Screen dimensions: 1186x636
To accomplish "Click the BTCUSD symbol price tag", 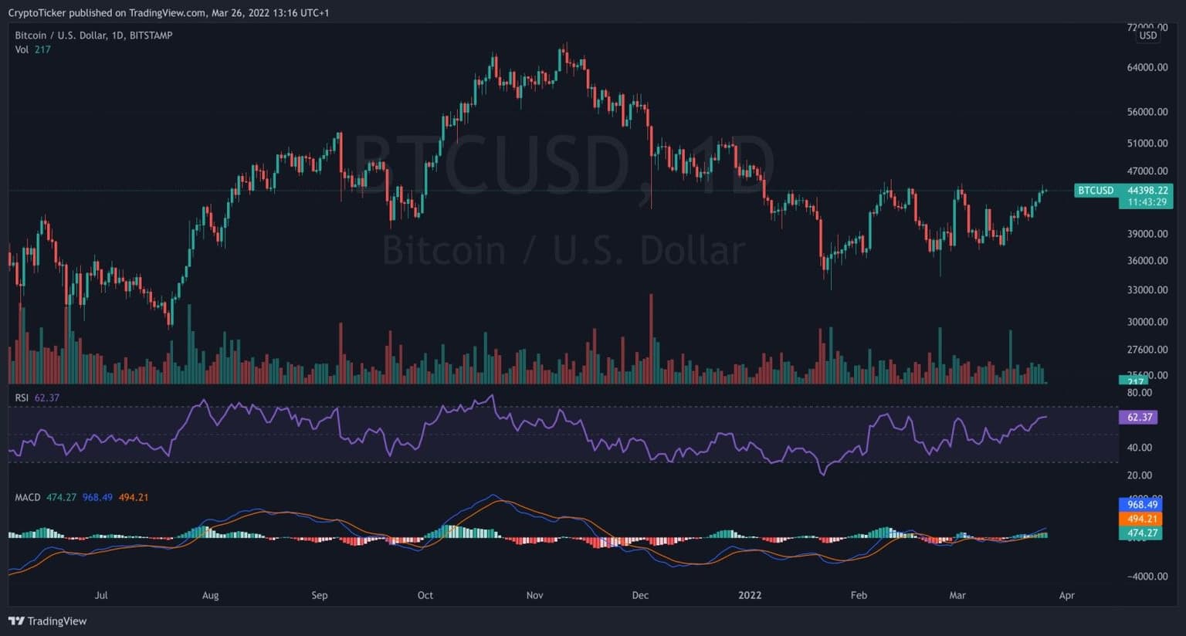I will coord(1096,191).
